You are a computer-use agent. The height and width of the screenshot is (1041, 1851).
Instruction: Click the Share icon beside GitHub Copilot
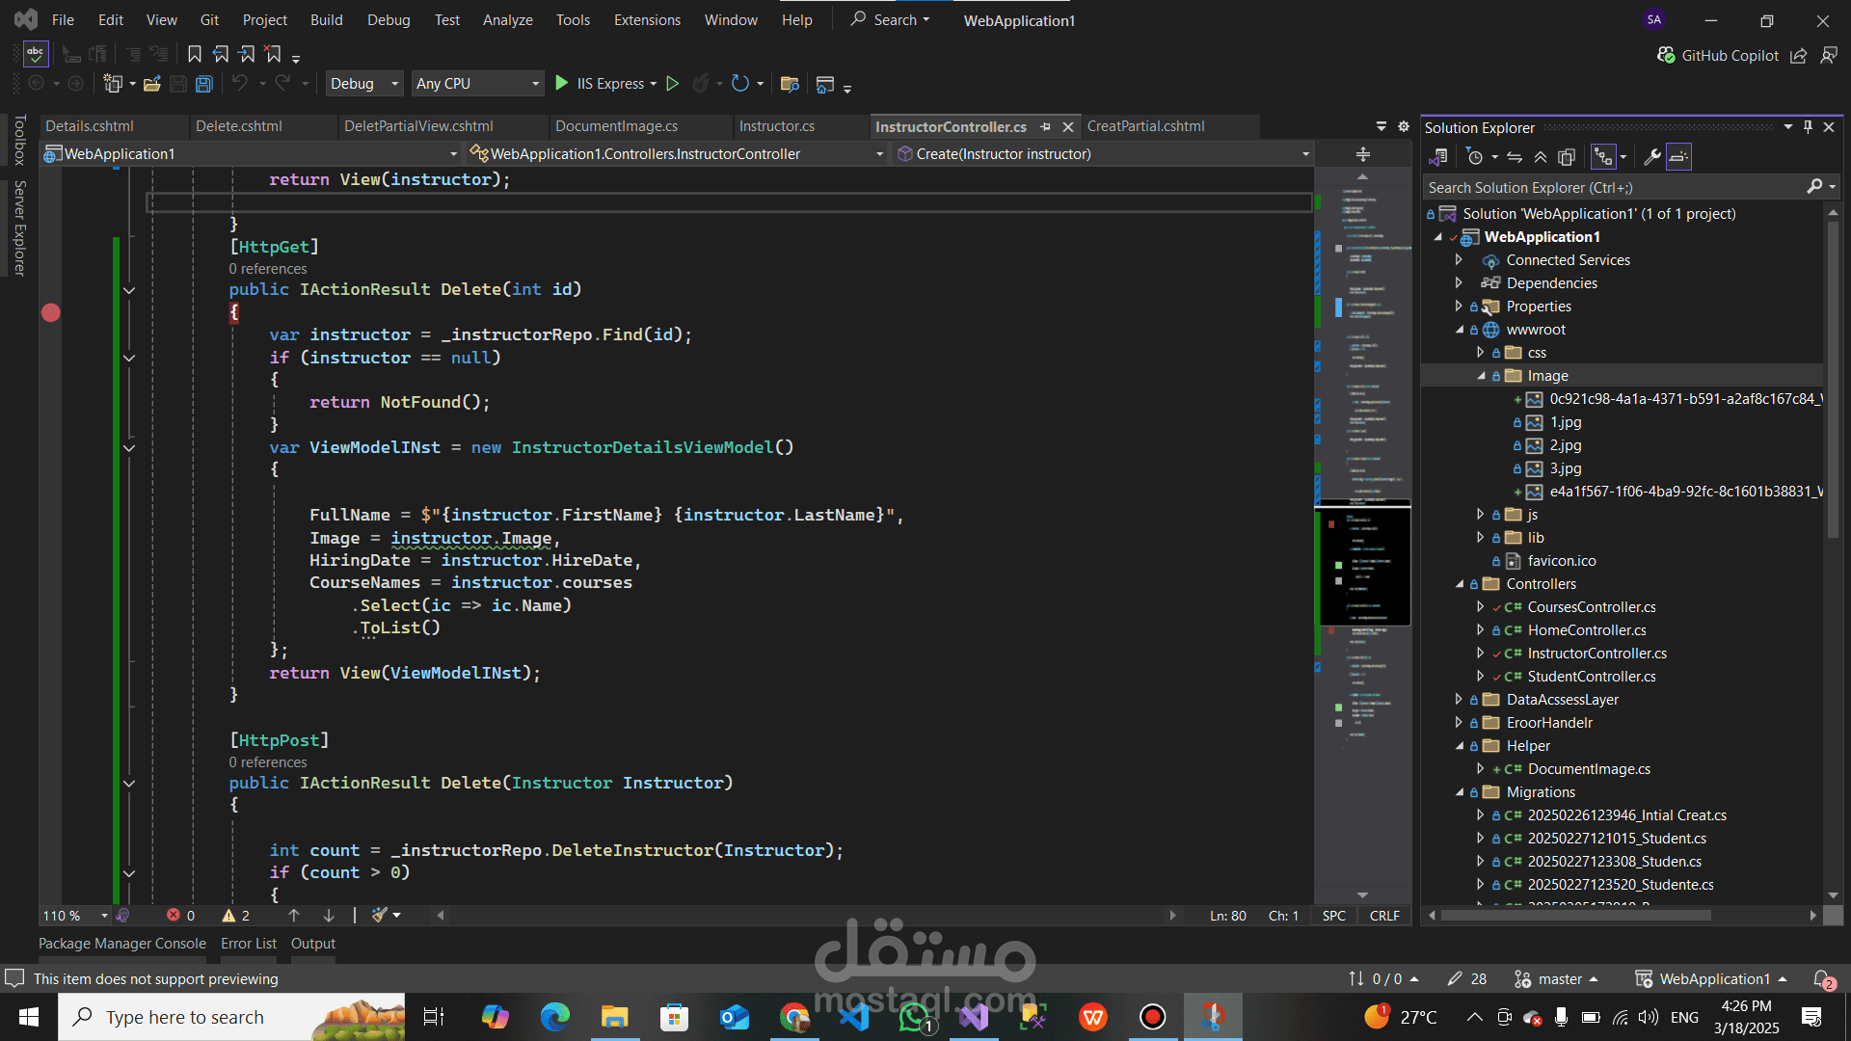click(x=1798, y=56)
